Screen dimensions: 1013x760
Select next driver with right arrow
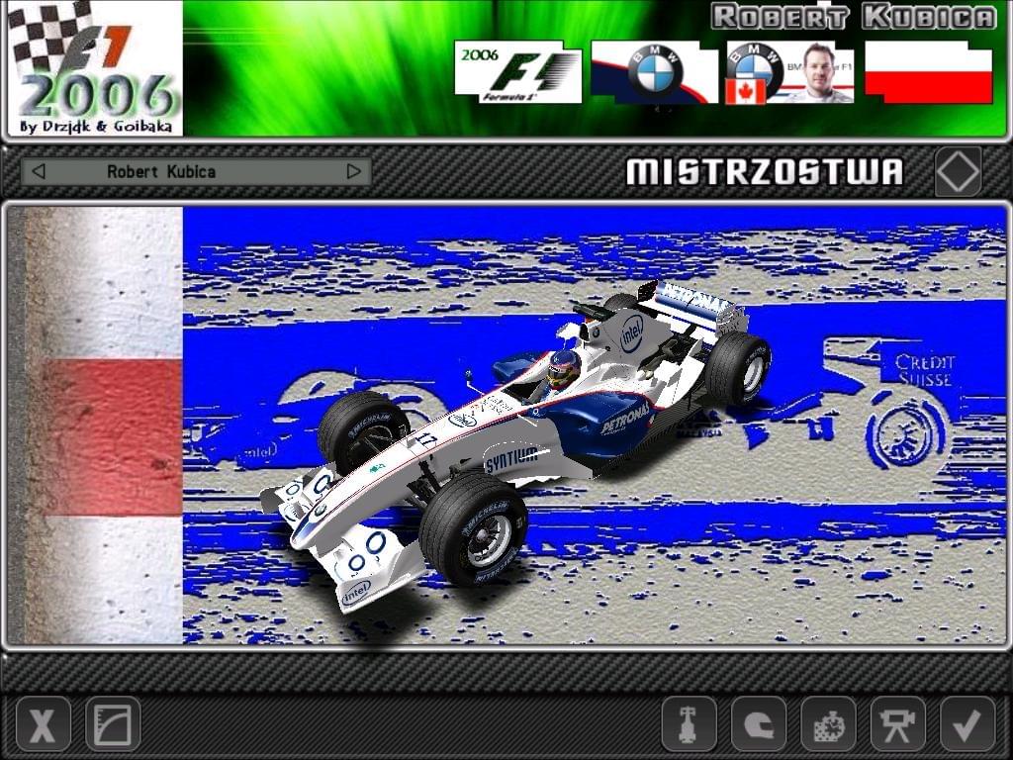(x=353, y=172)
